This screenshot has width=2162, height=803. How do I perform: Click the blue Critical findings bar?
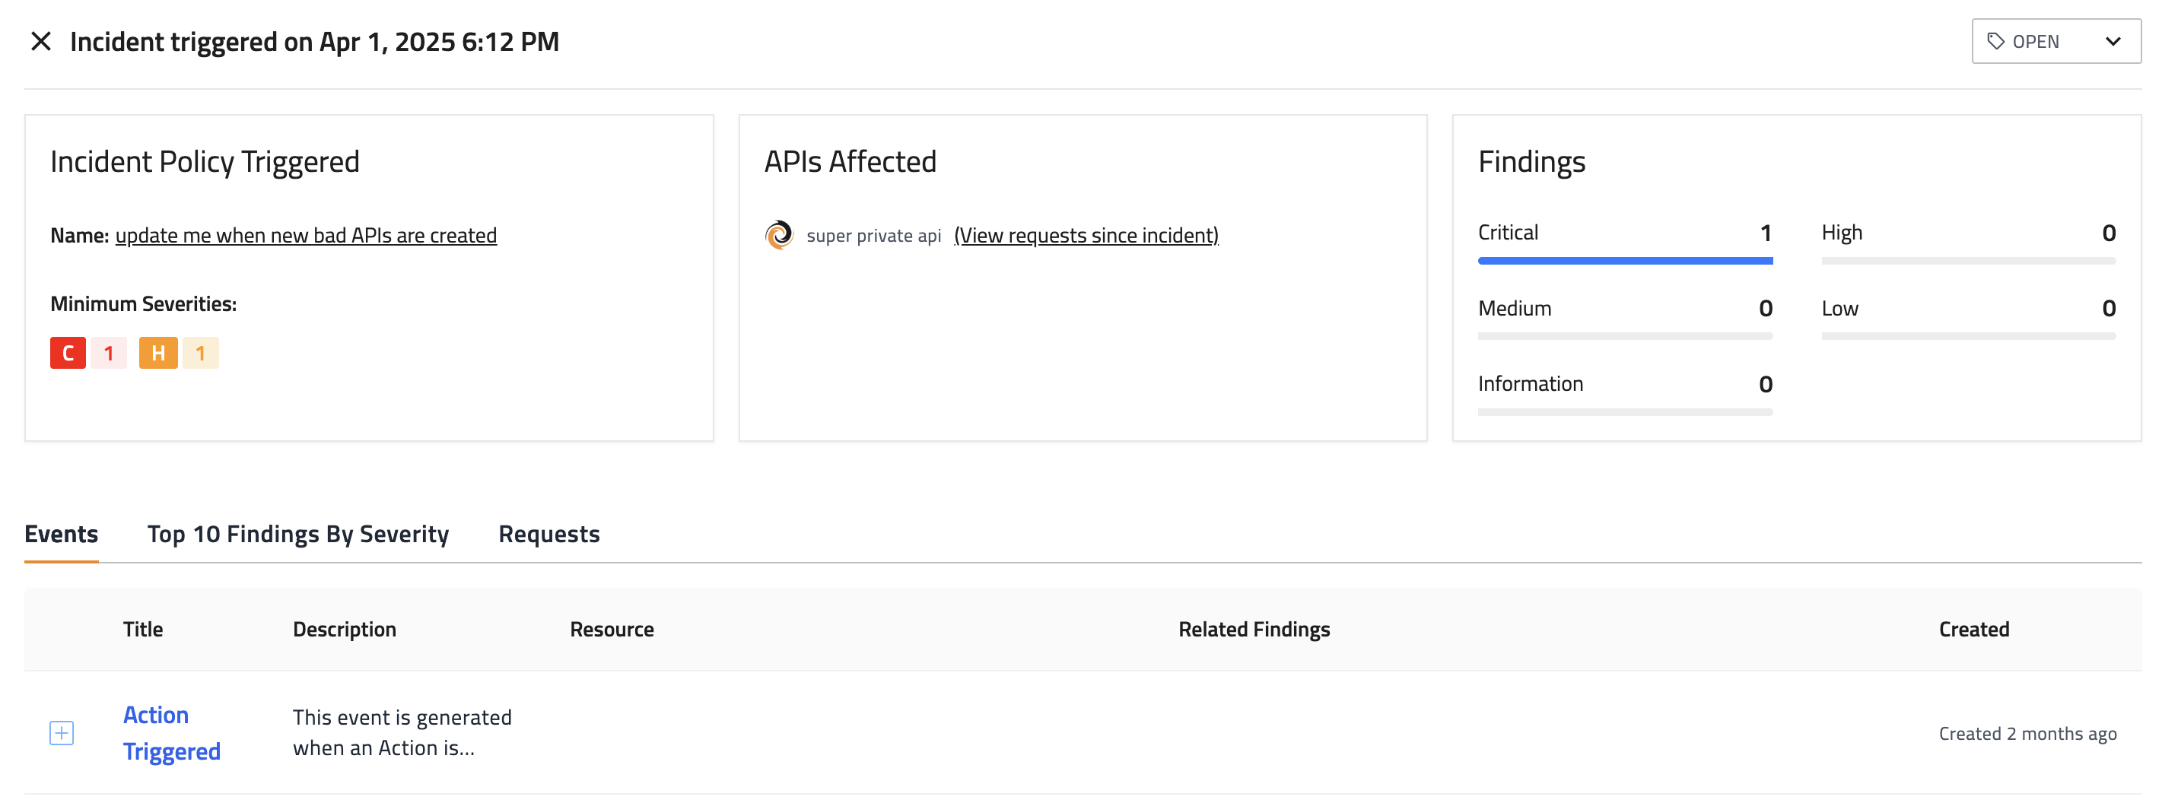coord(1624,261)
